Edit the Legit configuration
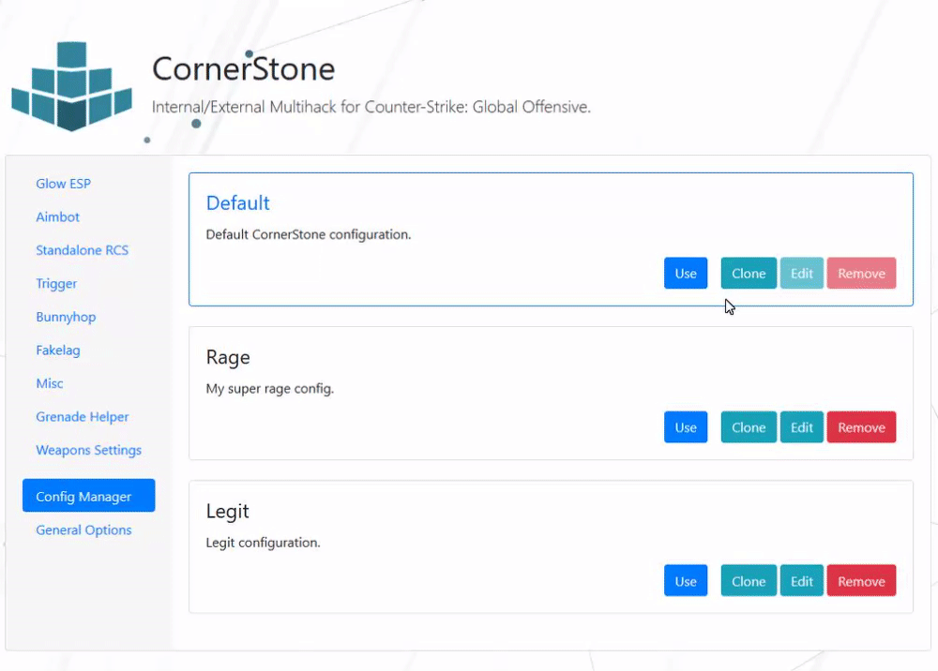The width and height of the screenshot is (938, 671). coord(802,581)
